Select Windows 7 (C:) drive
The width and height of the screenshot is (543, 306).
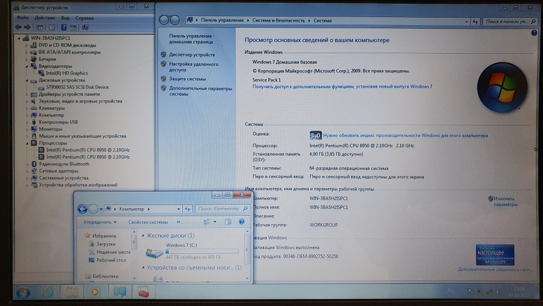point(192,251)
